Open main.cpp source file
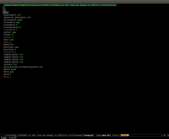The width and height of the screenshot is (169, 139). pos(8,40)
